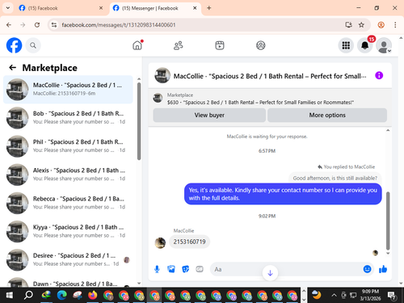Close the "(15) Facebook" tab
404x303 pixels.
[101, 8]
